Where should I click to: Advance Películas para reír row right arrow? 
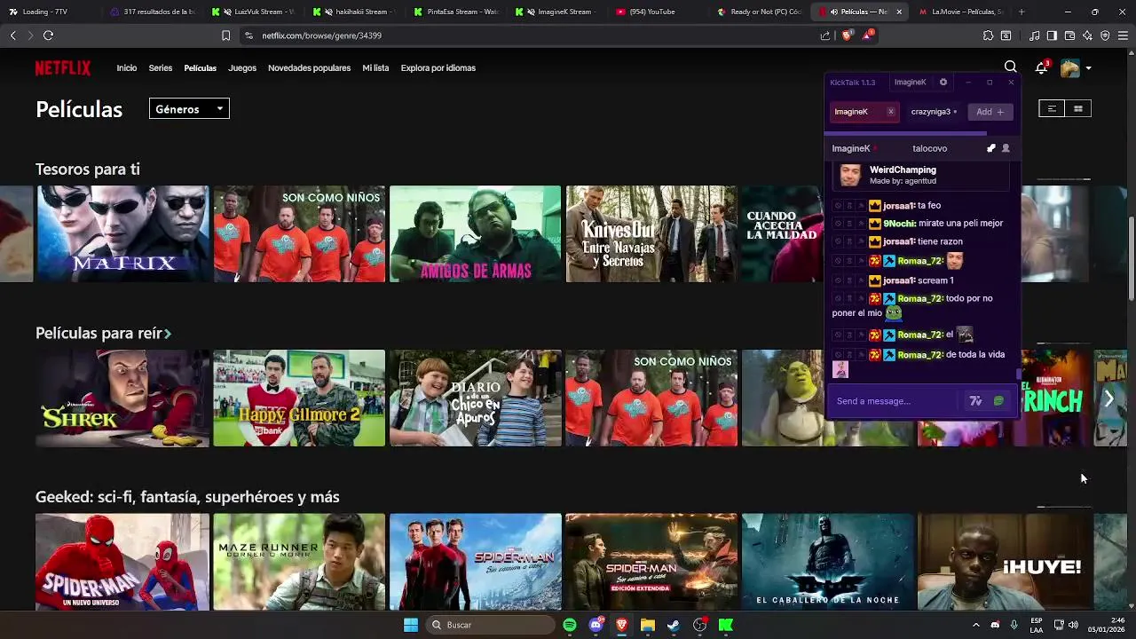click(x=1108, y=398)
